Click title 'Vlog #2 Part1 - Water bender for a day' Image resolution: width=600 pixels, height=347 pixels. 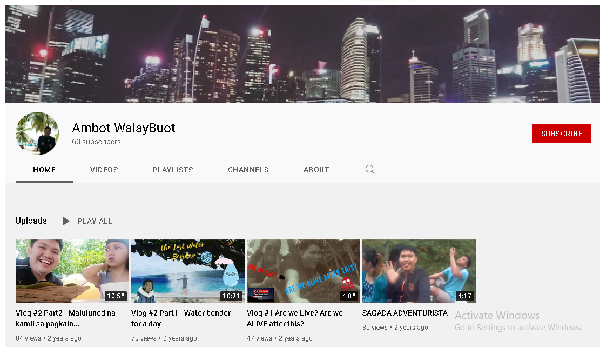[181, 318]
